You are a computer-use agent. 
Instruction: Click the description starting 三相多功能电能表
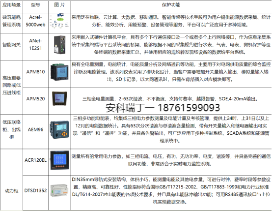pyautogui.click(x=171, y=129)
